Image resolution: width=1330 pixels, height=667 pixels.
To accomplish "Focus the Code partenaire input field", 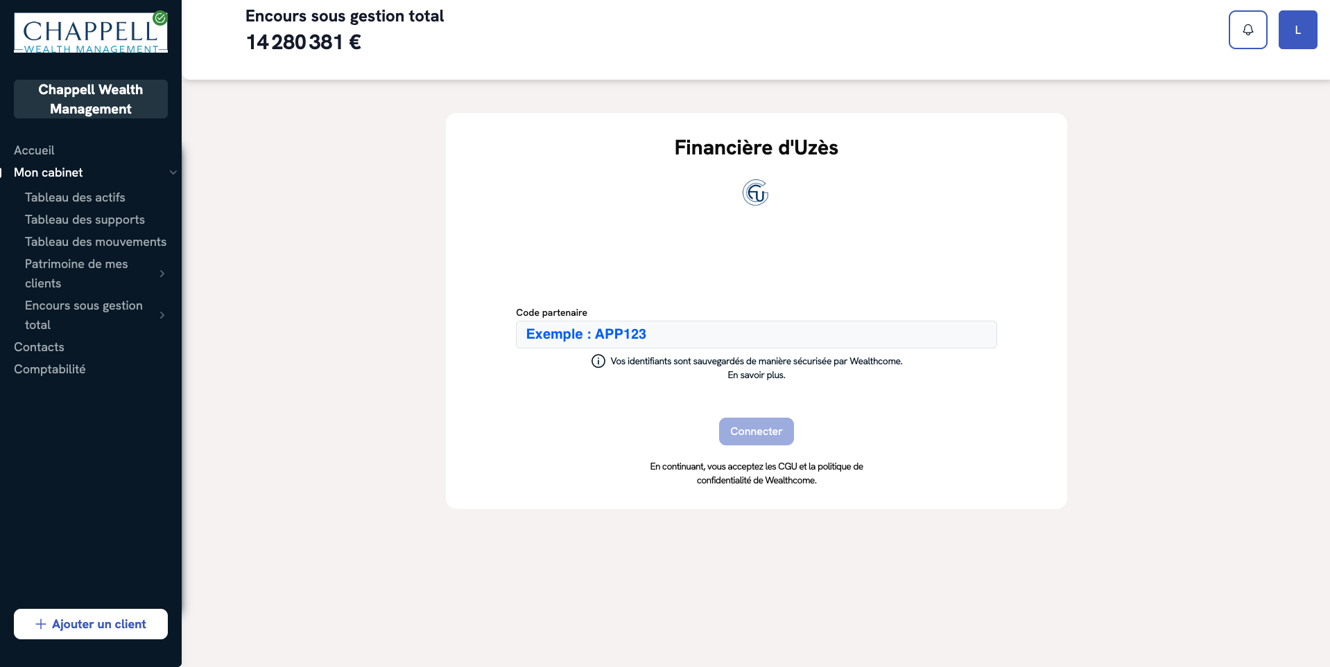I will click(x=756, y=335).
